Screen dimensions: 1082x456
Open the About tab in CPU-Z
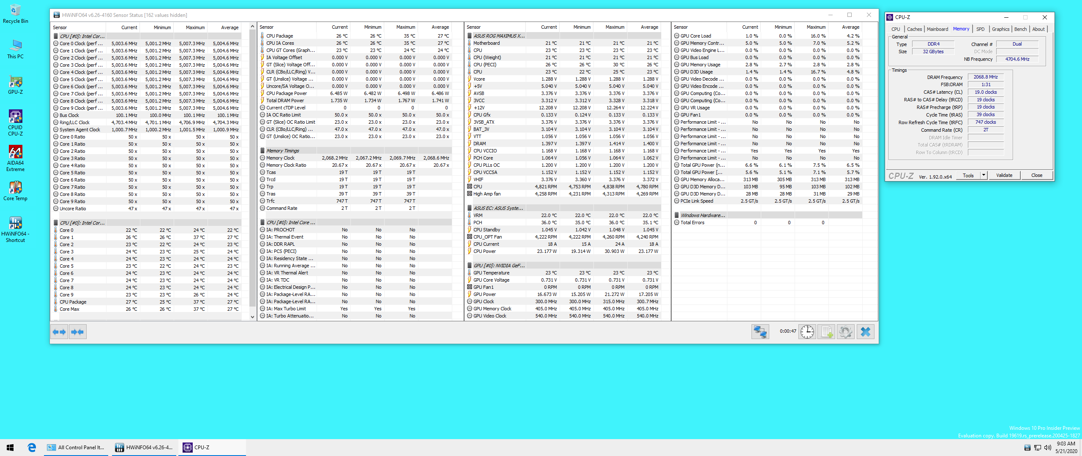1038,29
